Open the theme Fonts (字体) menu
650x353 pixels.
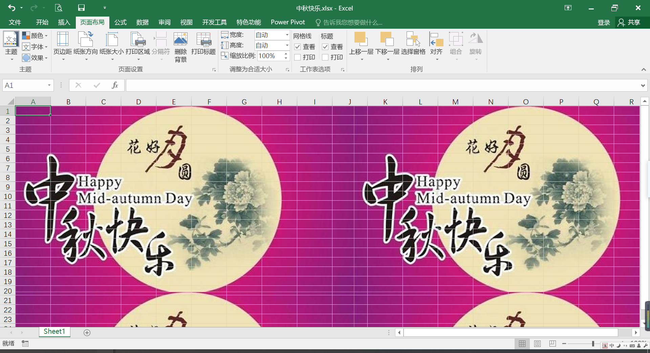click(x=35, y=47)
